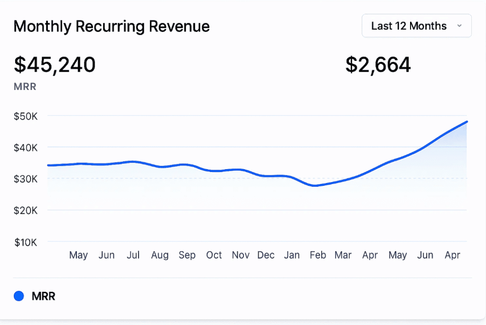Select the $2,664 value
Viewport: 486px width, 325px height.
(378, 65)
